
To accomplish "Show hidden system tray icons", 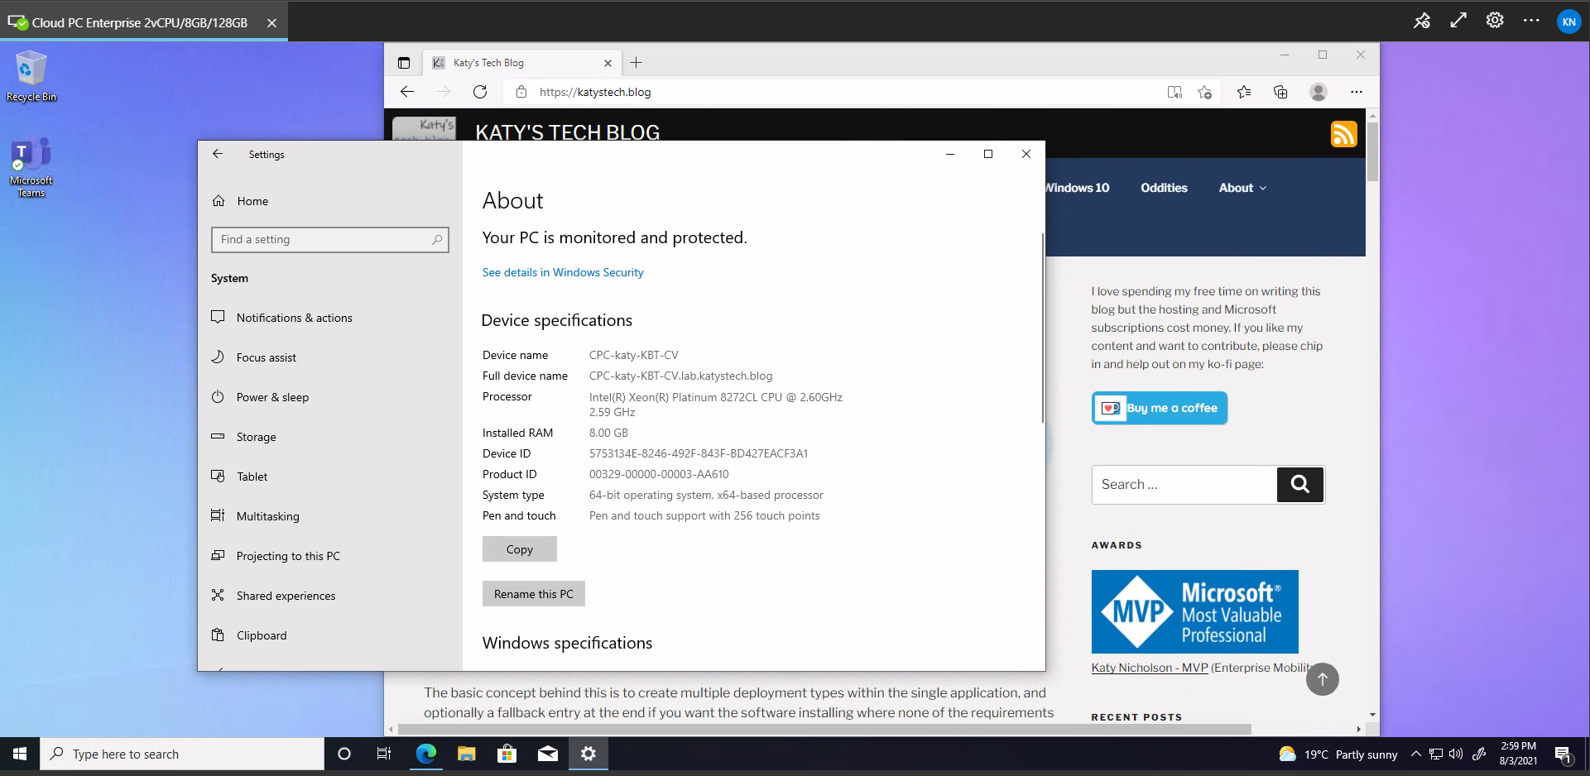I will [1415, 754].
